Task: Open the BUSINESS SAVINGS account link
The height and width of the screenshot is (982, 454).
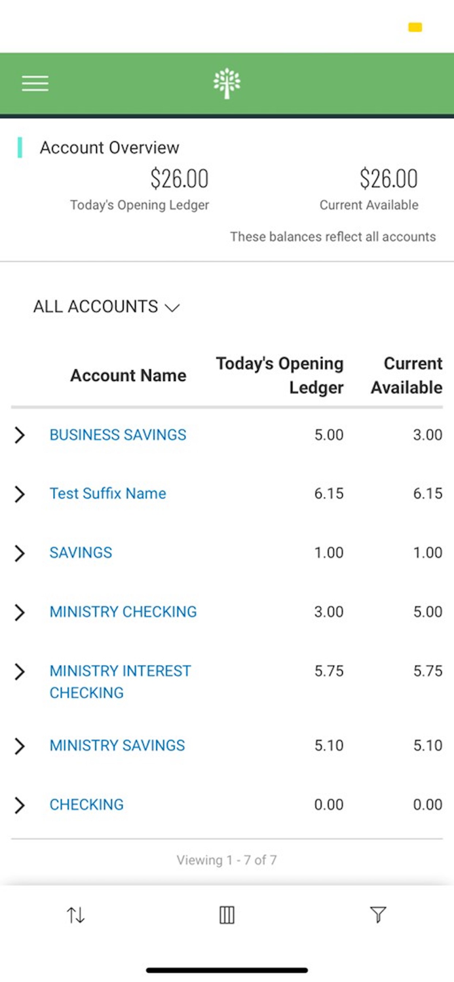Action: (x=117, y=435)
